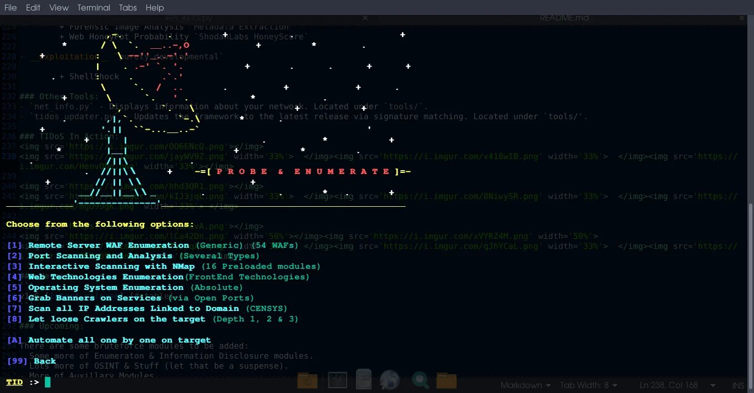Click the PROBE & ENUMERATE banner title
This screenshot has height=393, width=754.
[303, 171]
